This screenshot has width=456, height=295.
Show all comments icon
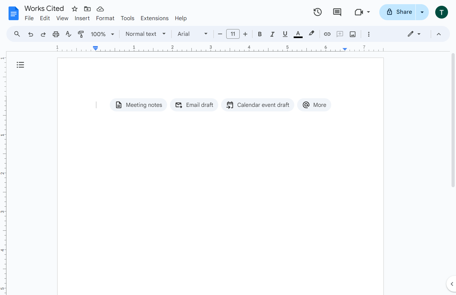pos(337,12)
